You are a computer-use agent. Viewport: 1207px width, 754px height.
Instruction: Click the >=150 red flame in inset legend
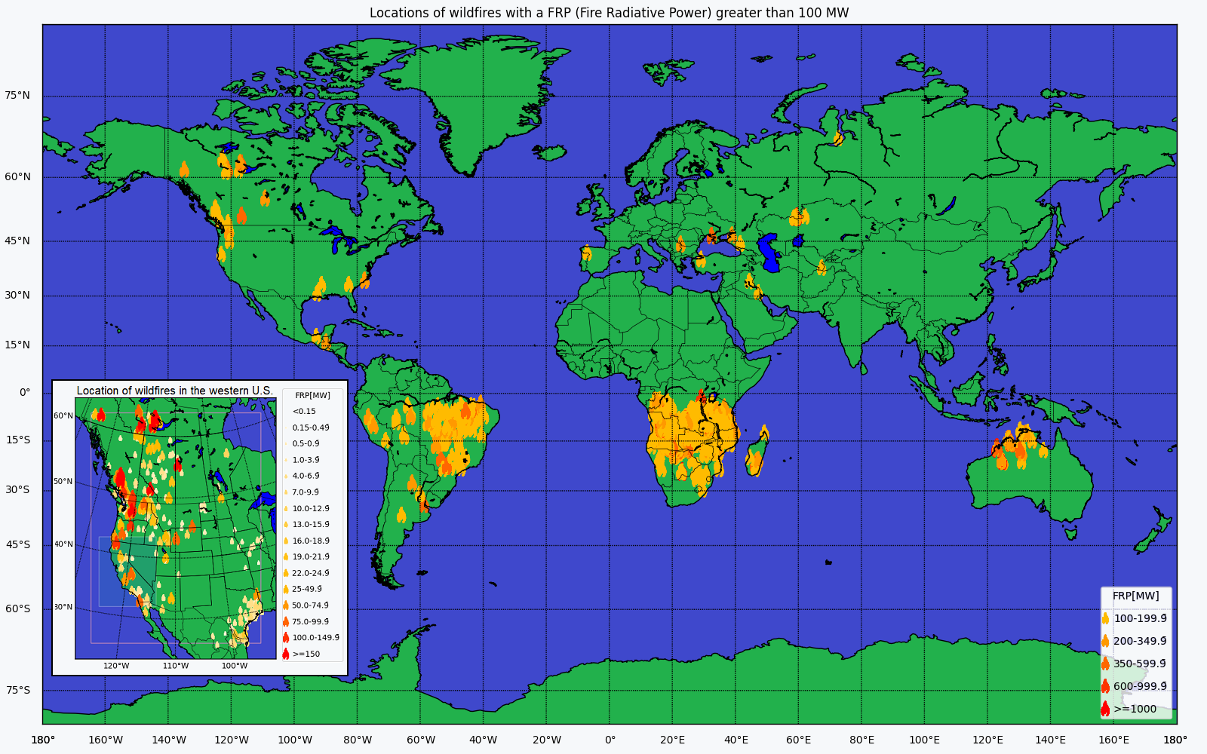(286, 654)
